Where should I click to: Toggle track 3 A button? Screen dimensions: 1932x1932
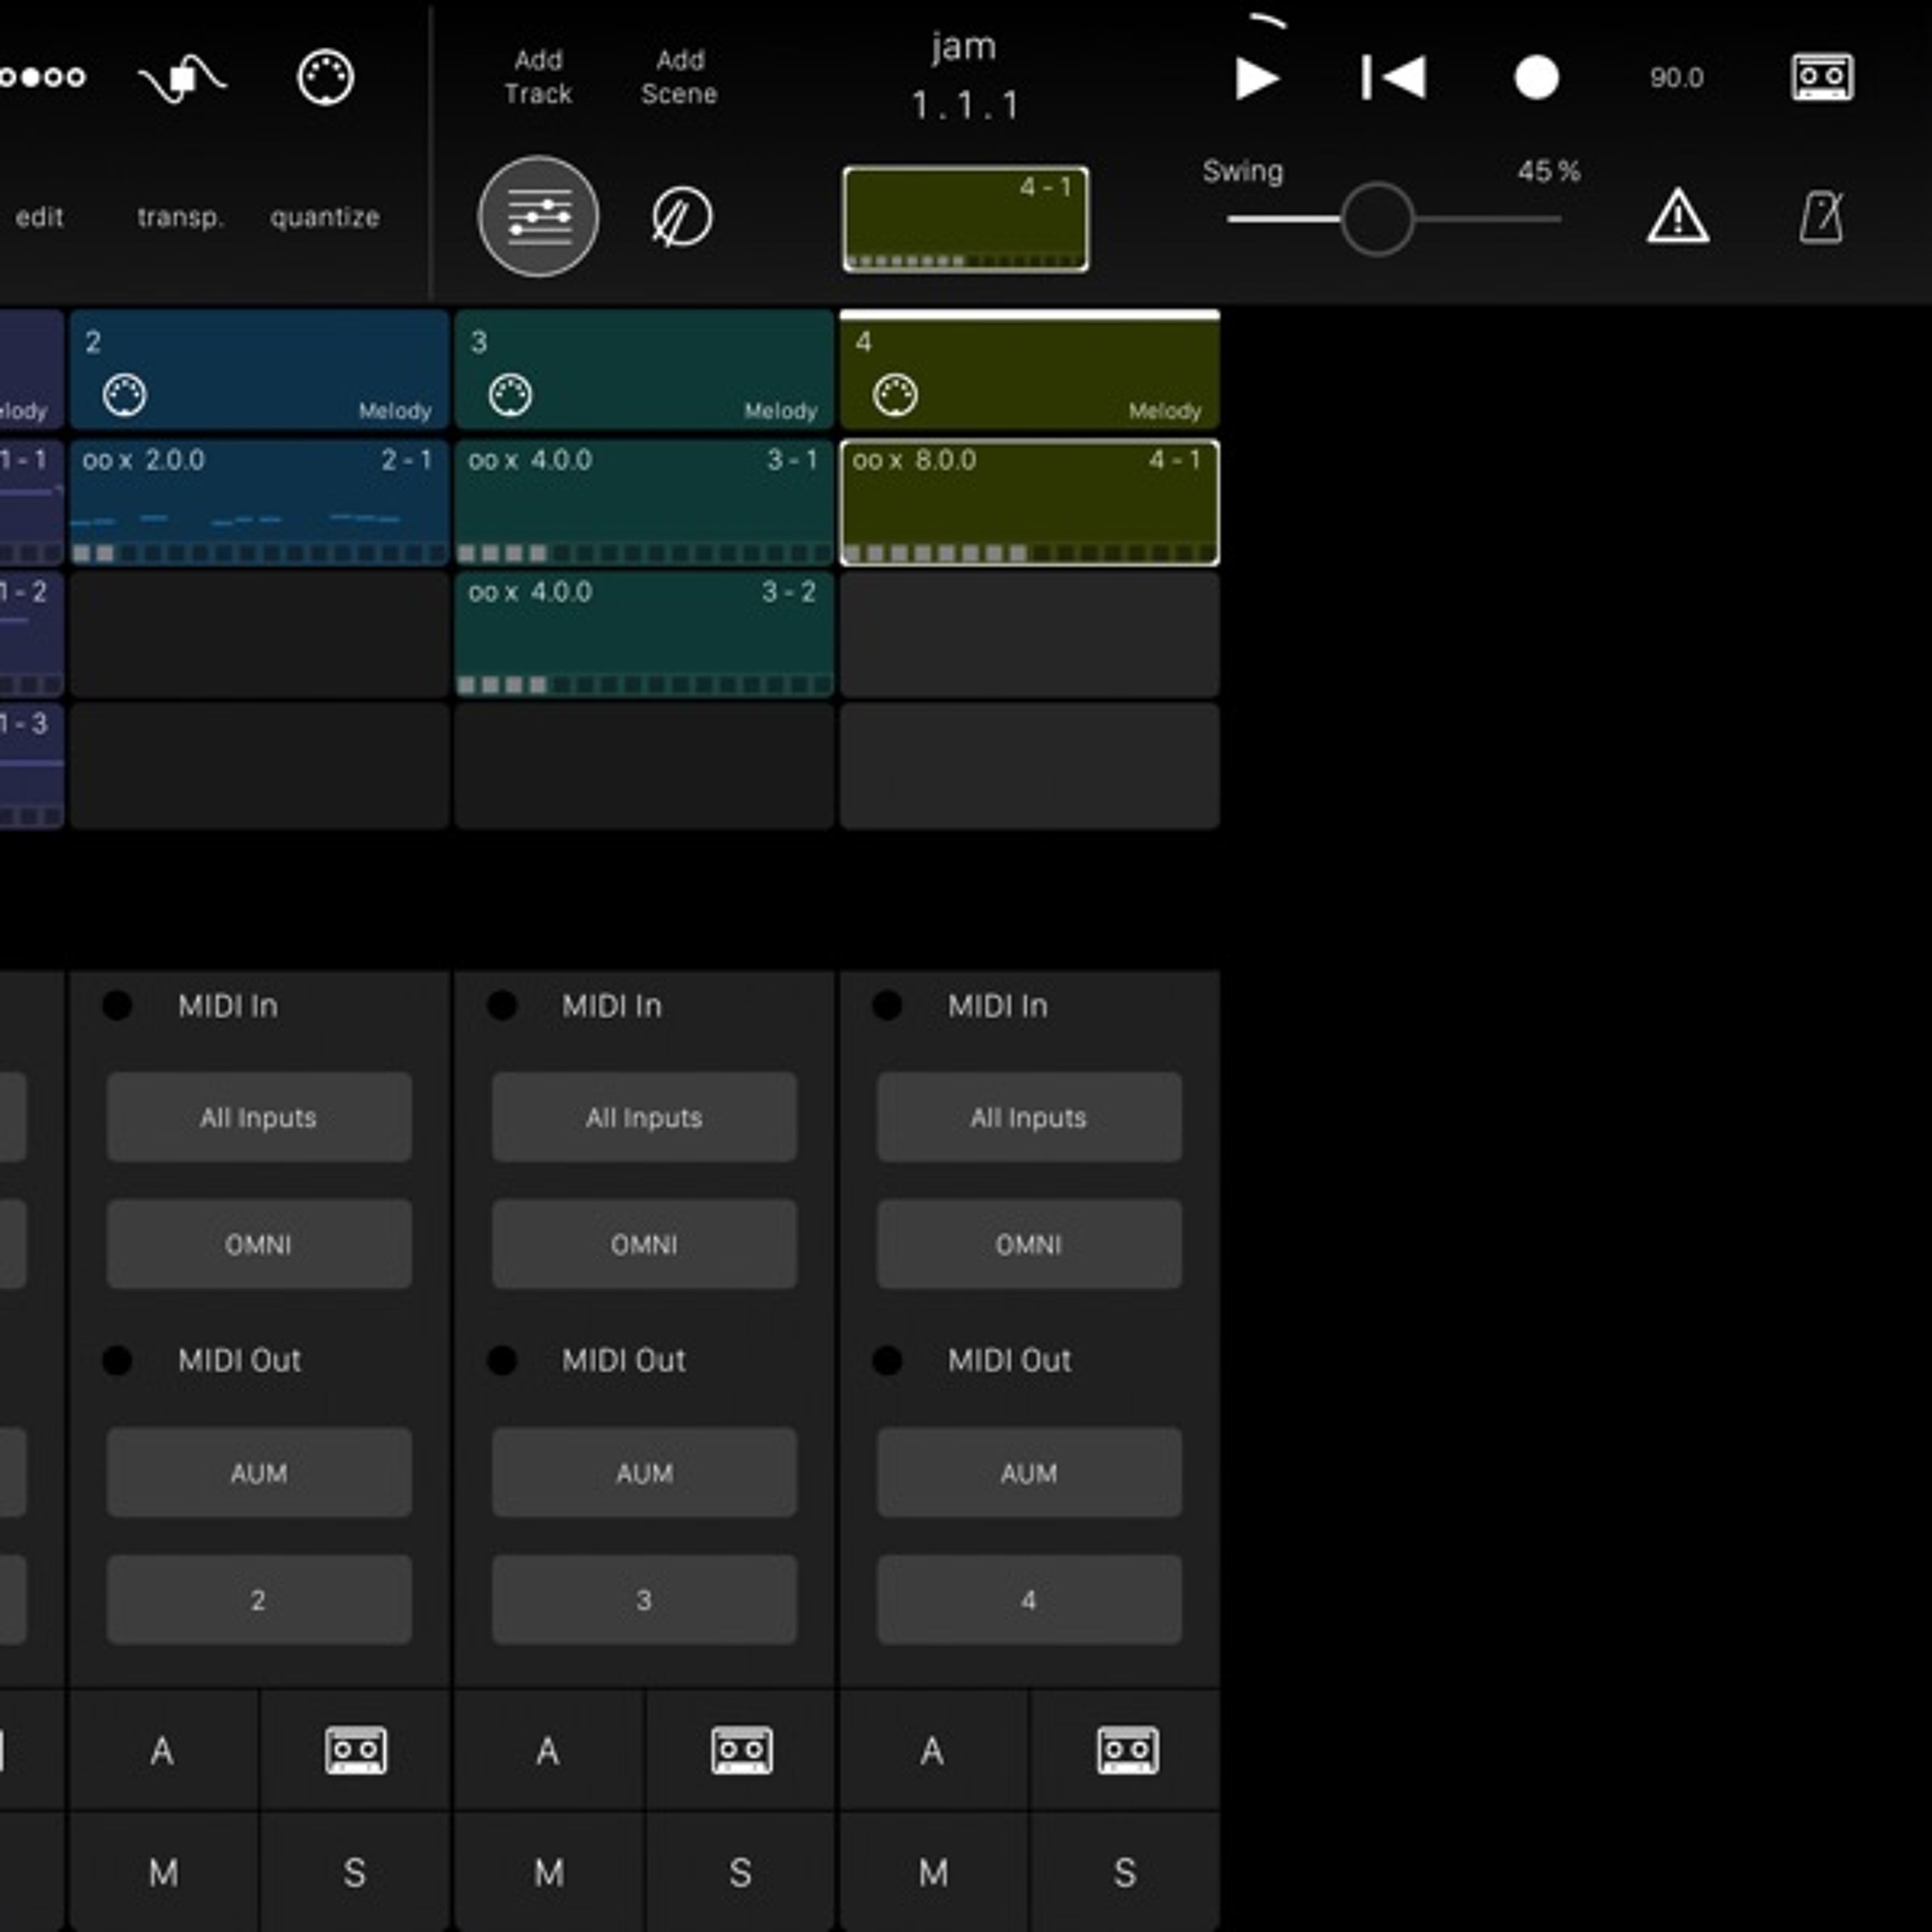click(548, 1750)
